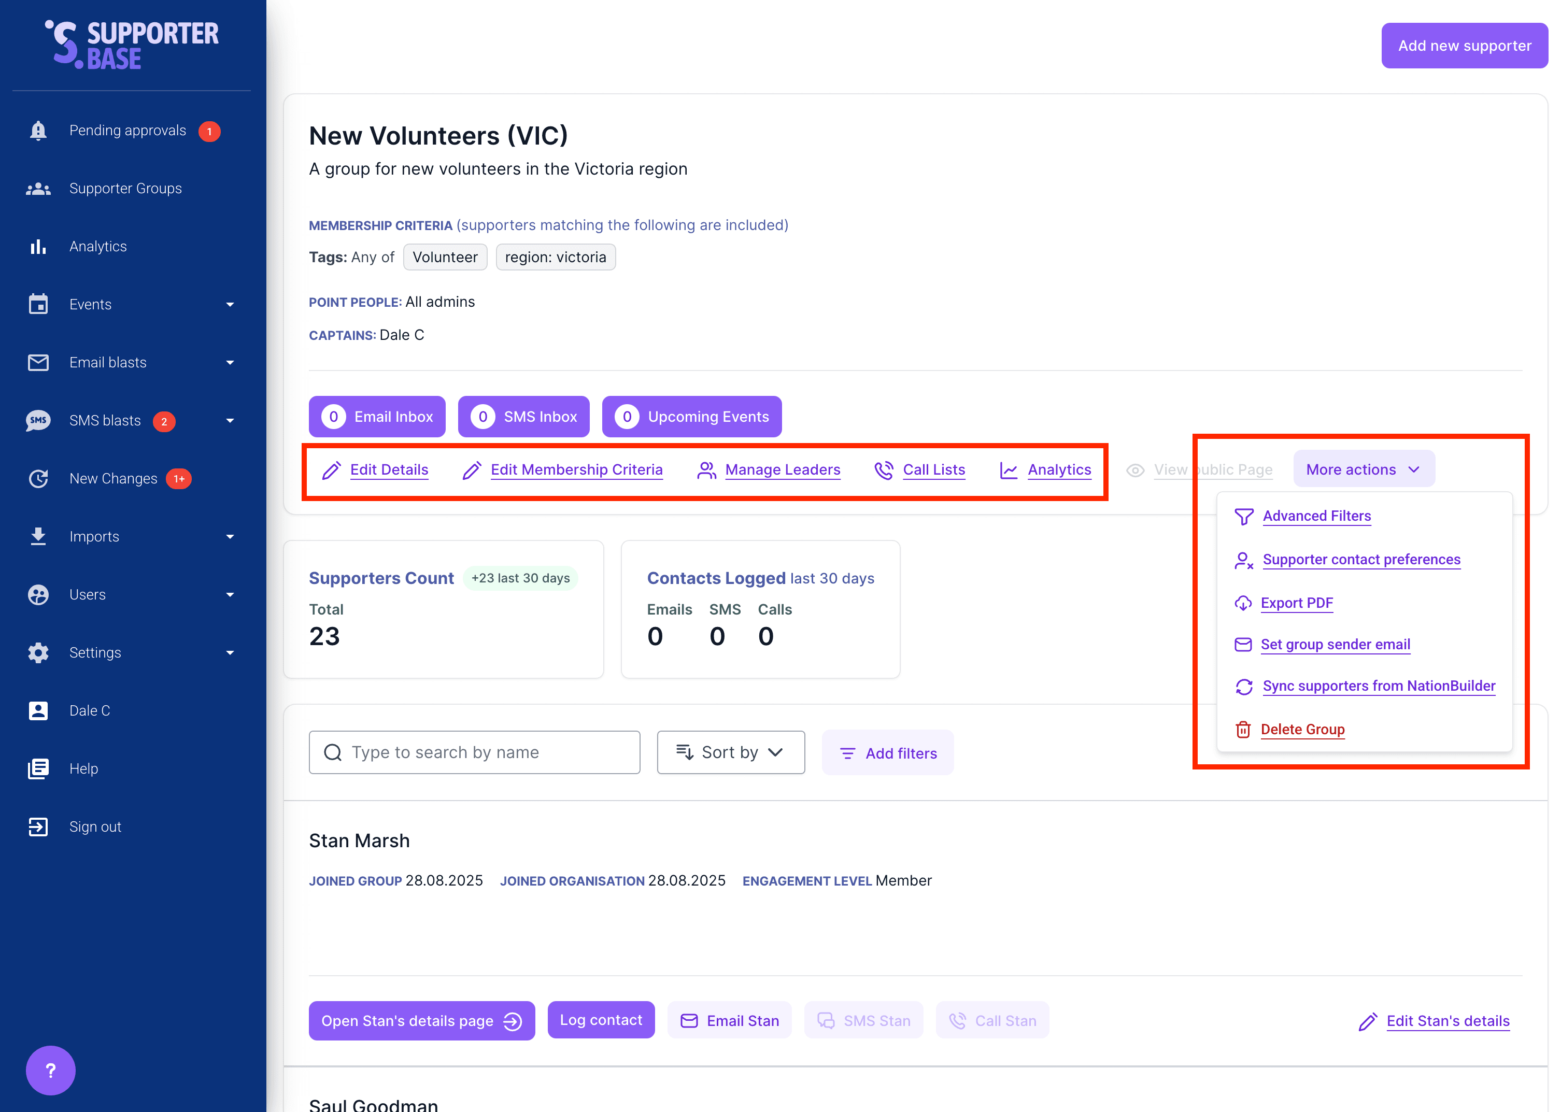
Task: Choose Set group sender email option
Action: pyautogui.click(x=1335, y=644)
